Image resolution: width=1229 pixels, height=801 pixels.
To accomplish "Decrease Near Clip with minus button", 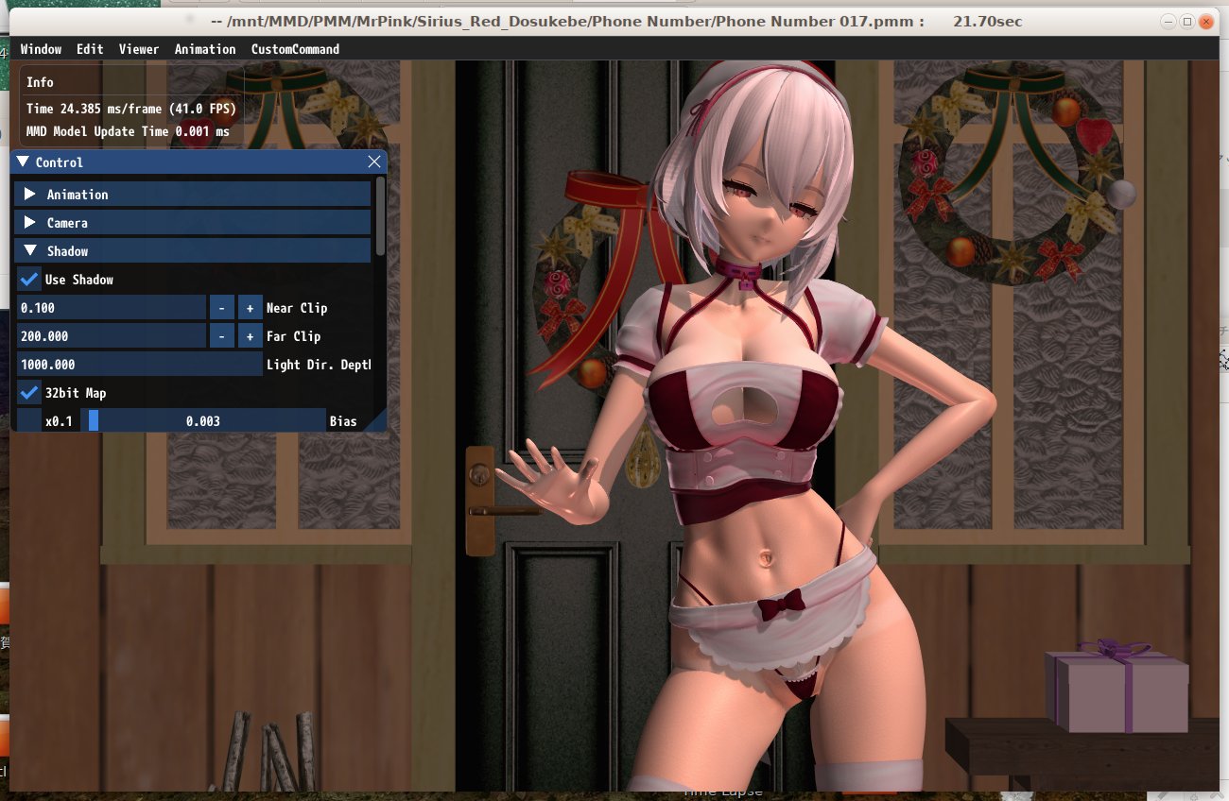I will (x=221, y=308).
